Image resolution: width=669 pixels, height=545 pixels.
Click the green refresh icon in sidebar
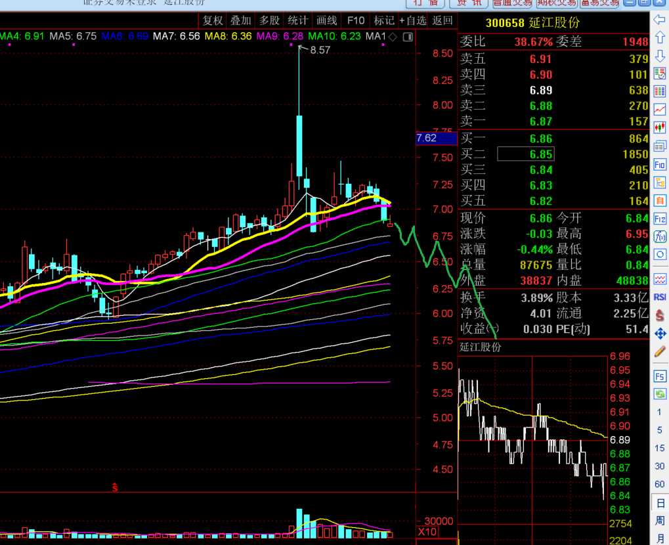[x=660, y=394]
